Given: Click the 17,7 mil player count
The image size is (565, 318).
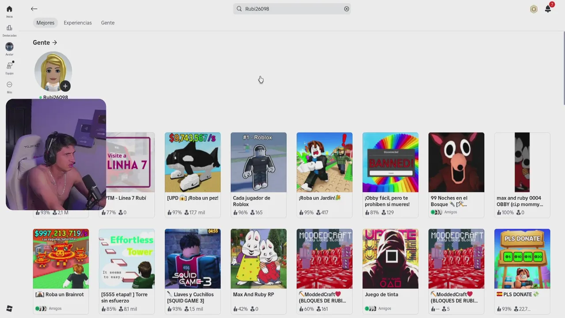Looking at the screenshot, I should [x=195, y=212].
